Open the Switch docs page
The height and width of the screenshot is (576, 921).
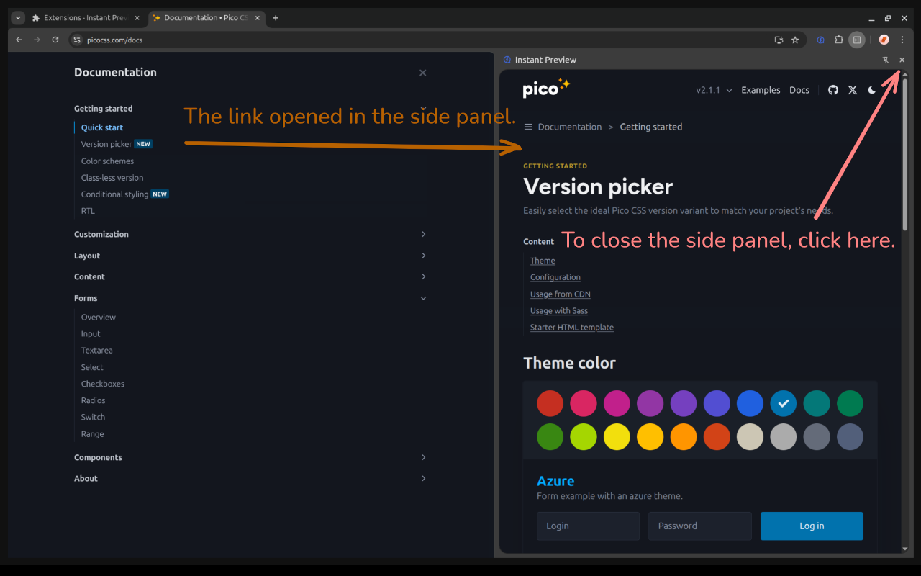(x=93, y=417)
